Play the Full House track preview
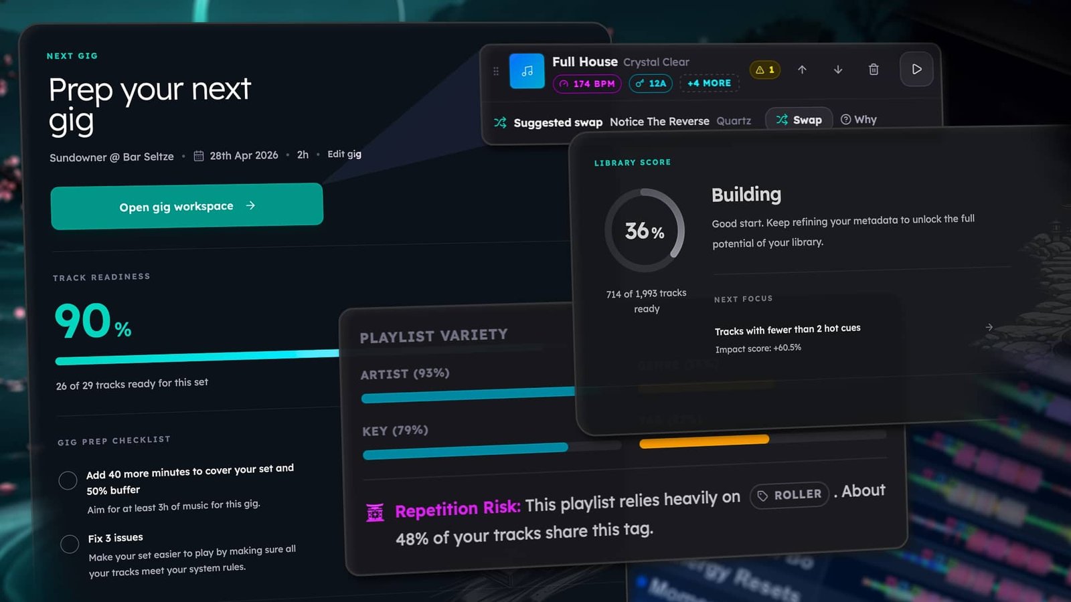1071x602 pixels. [x=916, y=69]
